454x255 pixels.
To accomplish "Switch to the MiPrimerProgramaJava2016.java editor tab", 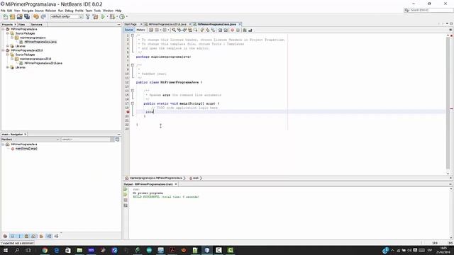I will [167, 24].
